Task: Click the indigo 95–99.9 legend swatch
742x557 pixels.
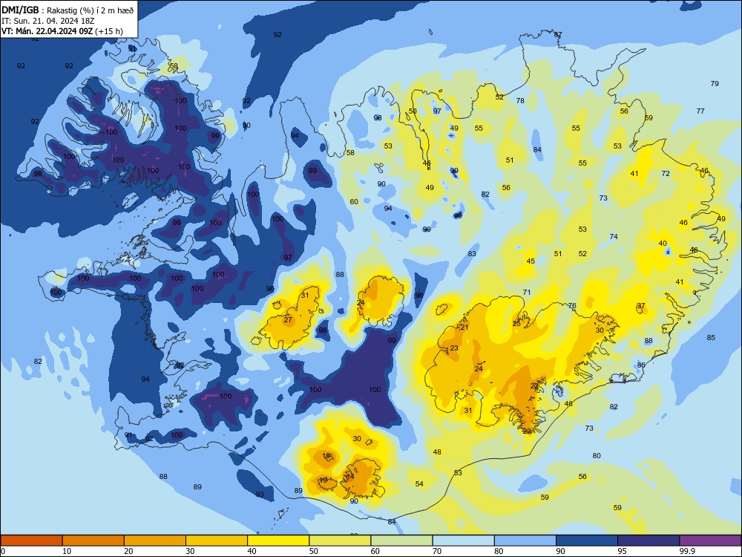Action: 649,541
